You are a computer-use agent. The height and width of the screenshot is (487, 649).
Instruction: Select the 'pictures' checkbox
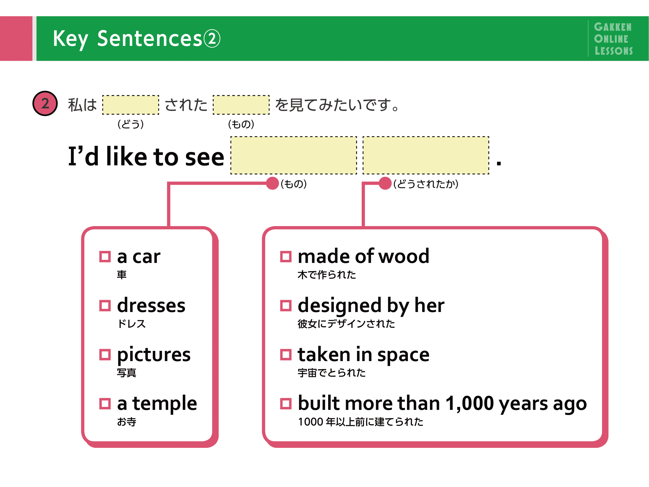pos(105,355)
